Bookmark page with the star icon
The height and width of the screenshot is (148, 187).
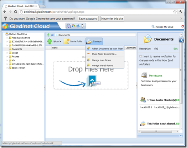click(175, 12)
